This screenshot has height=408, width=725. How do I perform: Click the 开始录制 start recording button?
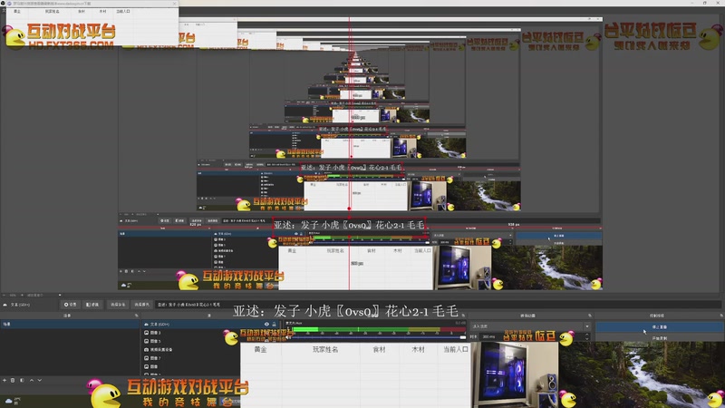[660, 338]
